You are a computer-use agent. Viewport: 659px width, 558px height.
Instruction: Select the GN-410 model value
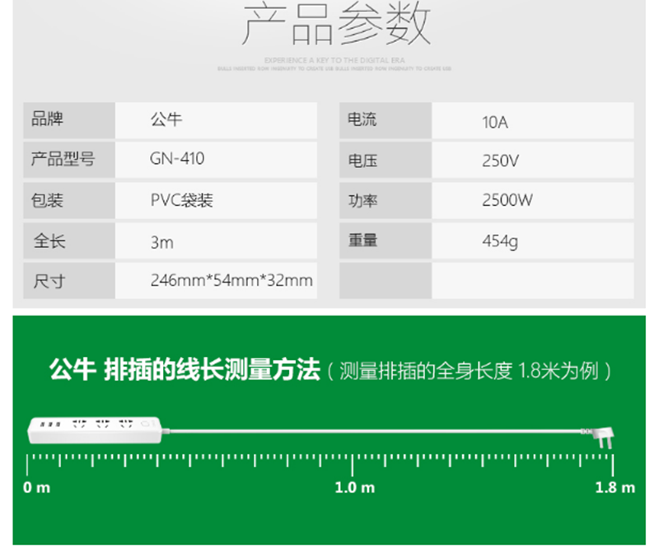tap(177, 159)
